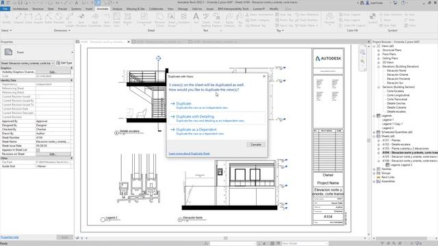Viewport: 438px width, 246px height.
Task: Select the Diameter dimension tool
Action: click(59, 19)
